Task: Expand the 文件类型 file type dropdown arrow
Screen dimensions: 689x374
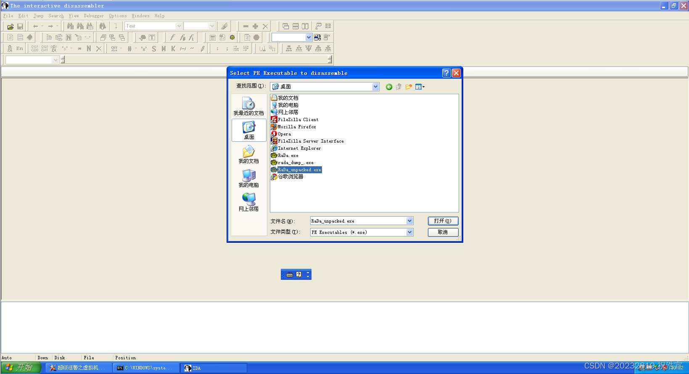Action: 409,232
